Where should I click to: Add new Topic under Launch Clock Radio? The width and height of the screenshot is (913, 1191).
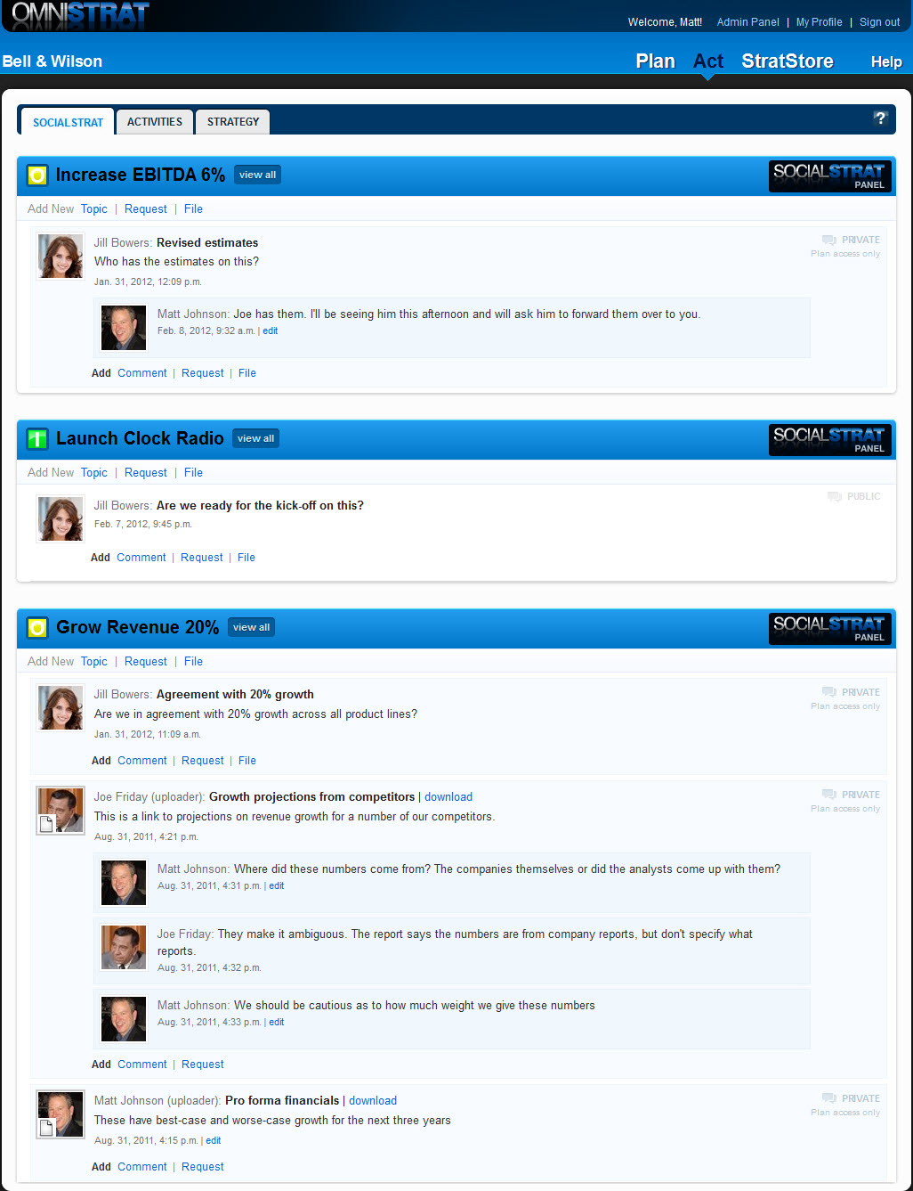click(x=93, y=472)
